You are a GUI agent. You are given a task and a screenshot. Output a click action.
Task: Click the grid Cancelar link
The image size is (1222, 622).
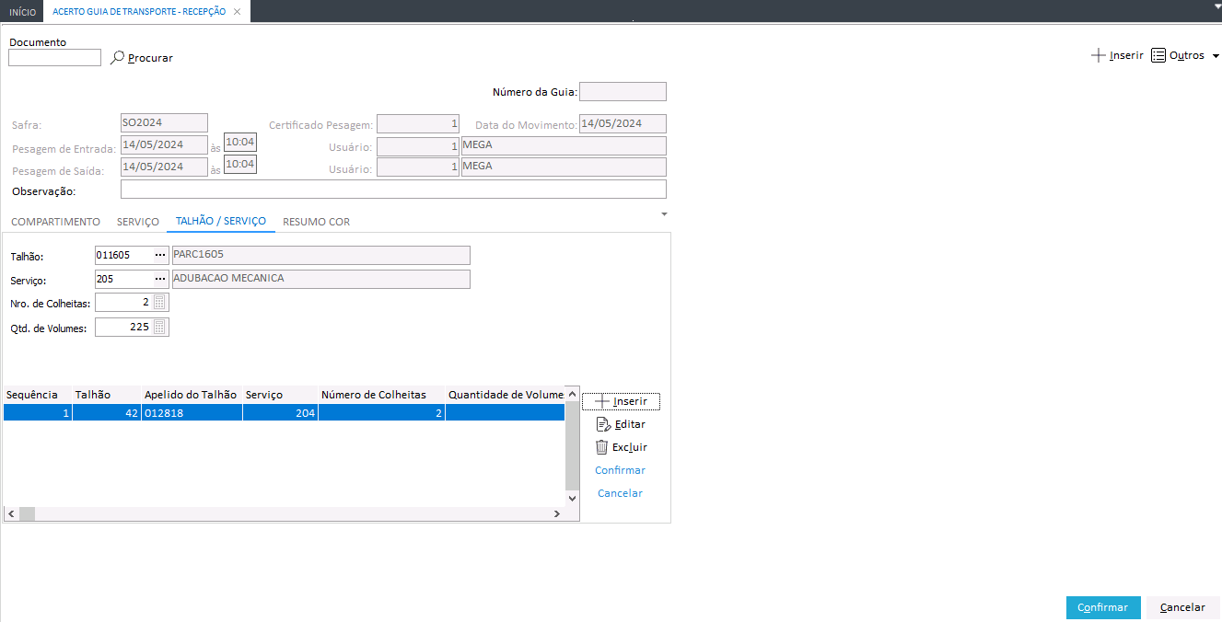tap(620, 493)
